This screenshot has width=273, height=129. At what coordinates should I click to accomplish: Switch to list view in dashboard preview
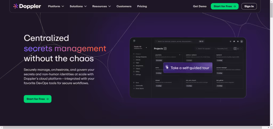click(235, 49)
